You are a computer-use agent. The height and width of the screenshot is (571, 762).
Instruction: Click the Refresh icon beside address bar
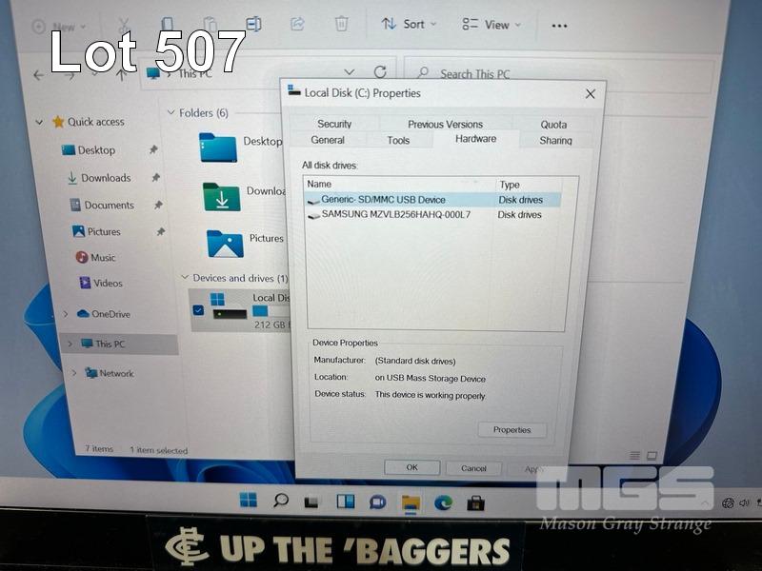tap(380, 72)
